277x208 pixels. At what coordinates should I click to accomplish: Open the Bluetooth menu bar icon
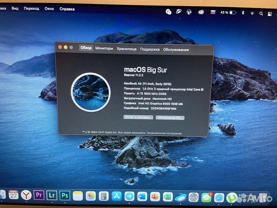tap(243, 13)
